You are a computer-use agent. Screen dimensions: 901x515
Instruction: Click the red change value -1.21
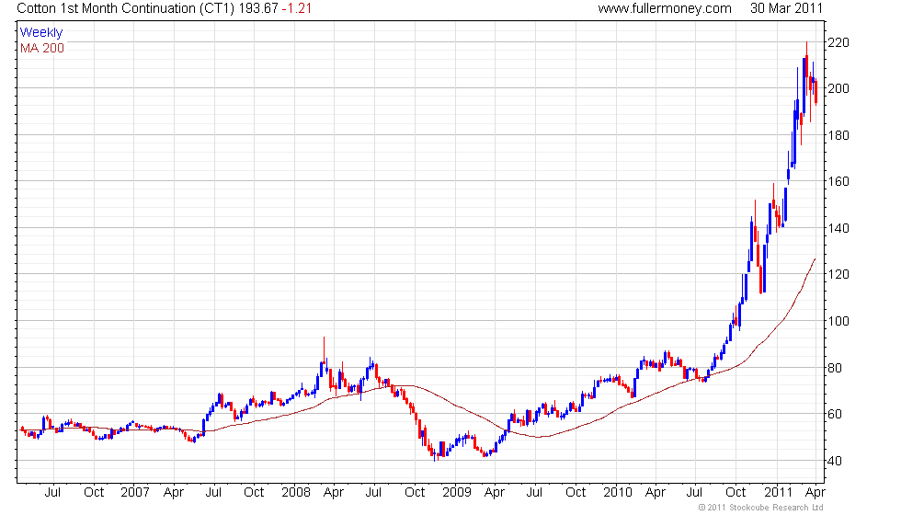296,8
